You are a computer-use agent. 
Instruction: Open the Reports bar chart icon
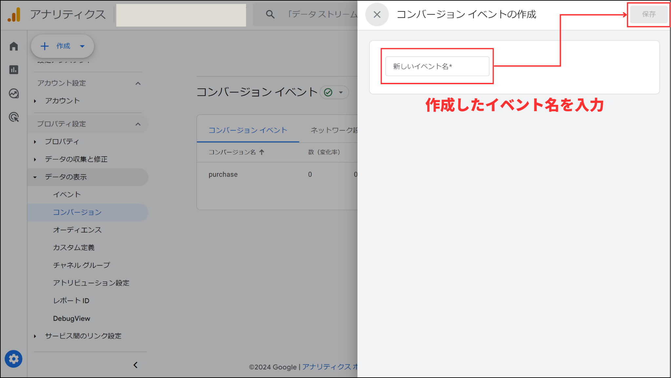[x=14, y=70]
